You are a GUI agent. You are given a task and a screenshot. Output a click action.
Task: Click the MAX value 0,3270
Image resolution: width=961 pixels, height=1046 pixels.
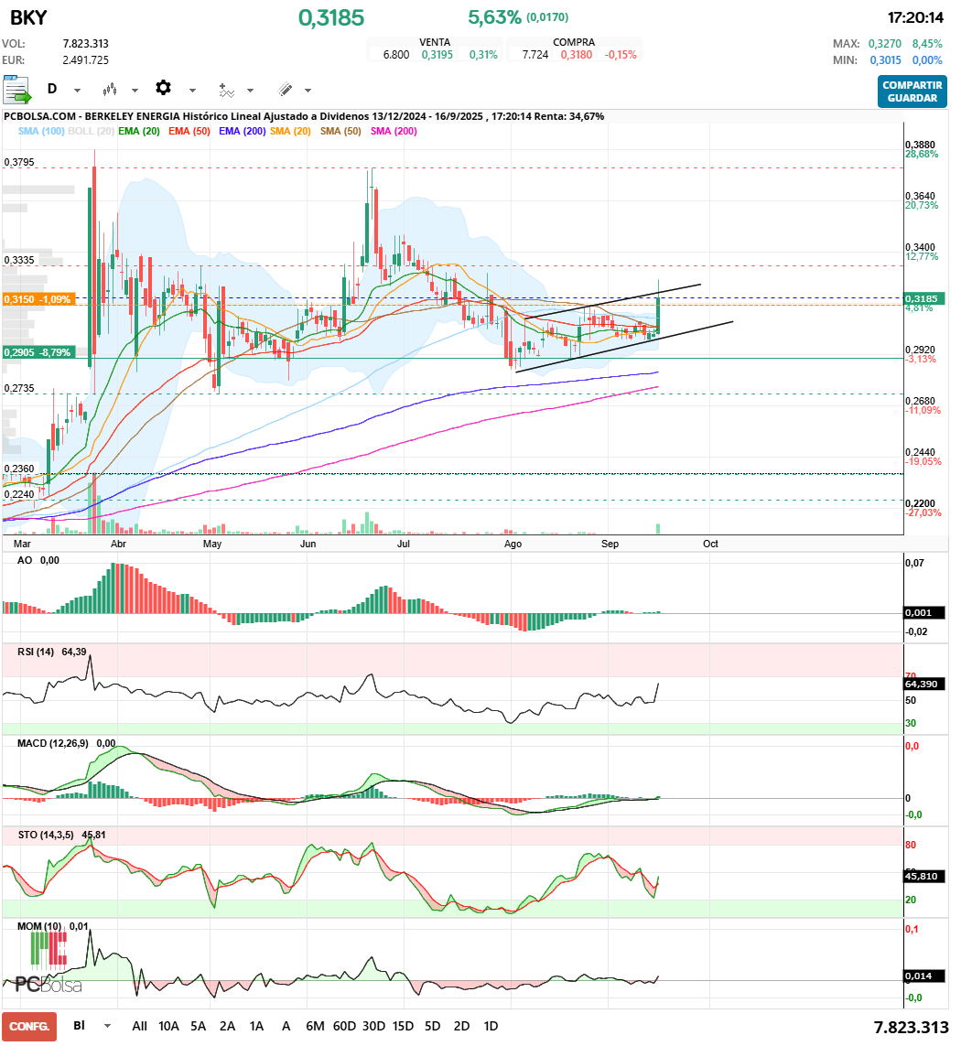(x=885, y=43)
